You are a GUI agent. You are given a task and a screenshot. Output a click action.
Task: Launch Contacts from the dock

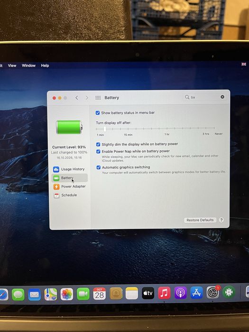click(116, 294)
